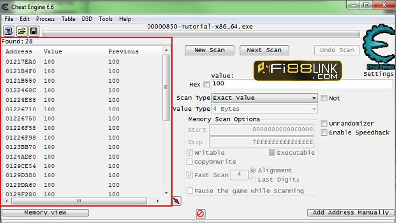The height and width of the screenshot is (223, 396).
Task: Open the process list icon
Action: (9, 31)
